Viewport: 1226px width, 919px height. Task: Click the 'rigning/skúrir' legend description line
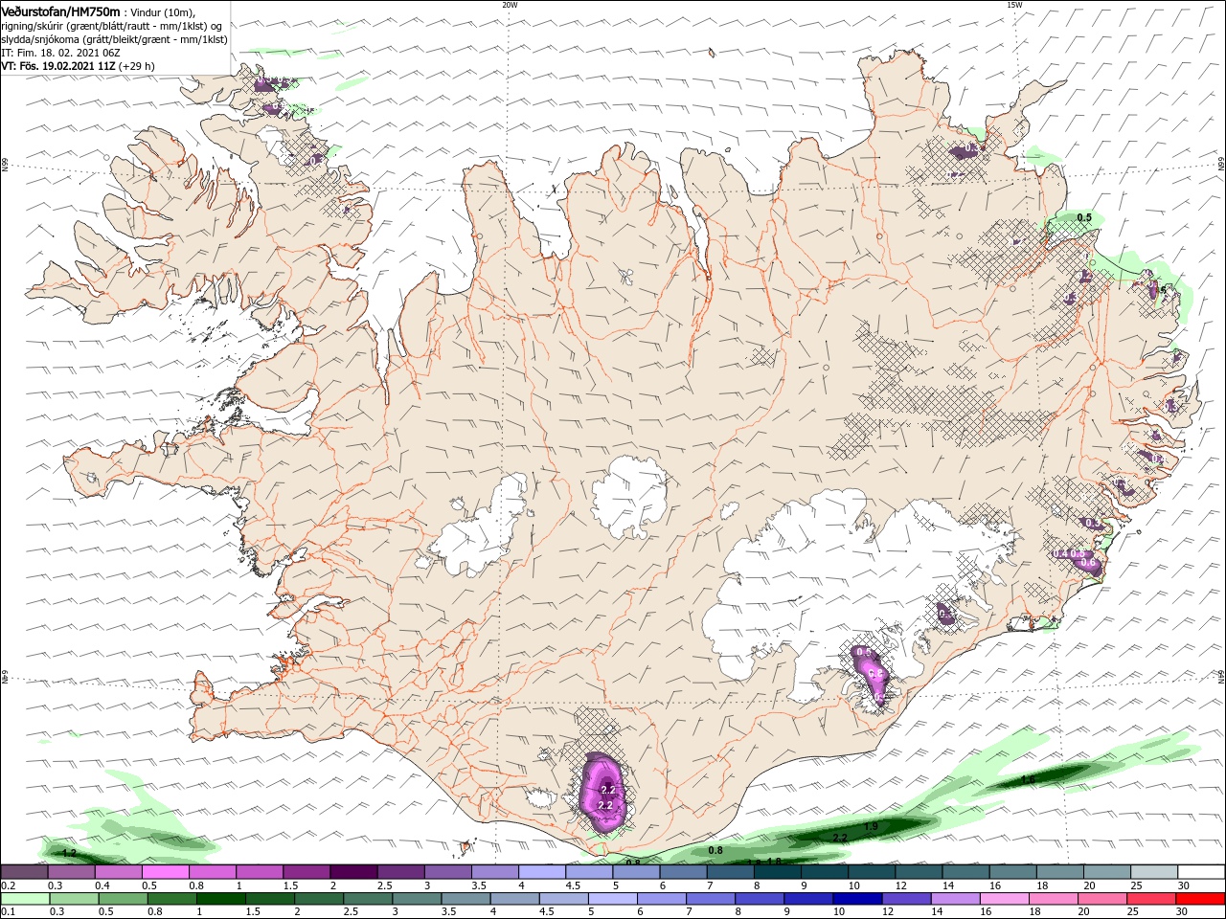pos(112,26)
